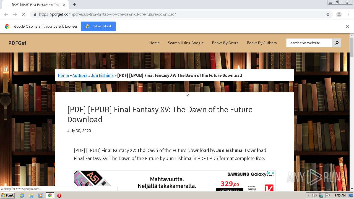Viewport: 354px width, 199px height.
Task: Open File Explorer from taskbar
Action: (31, 195)
